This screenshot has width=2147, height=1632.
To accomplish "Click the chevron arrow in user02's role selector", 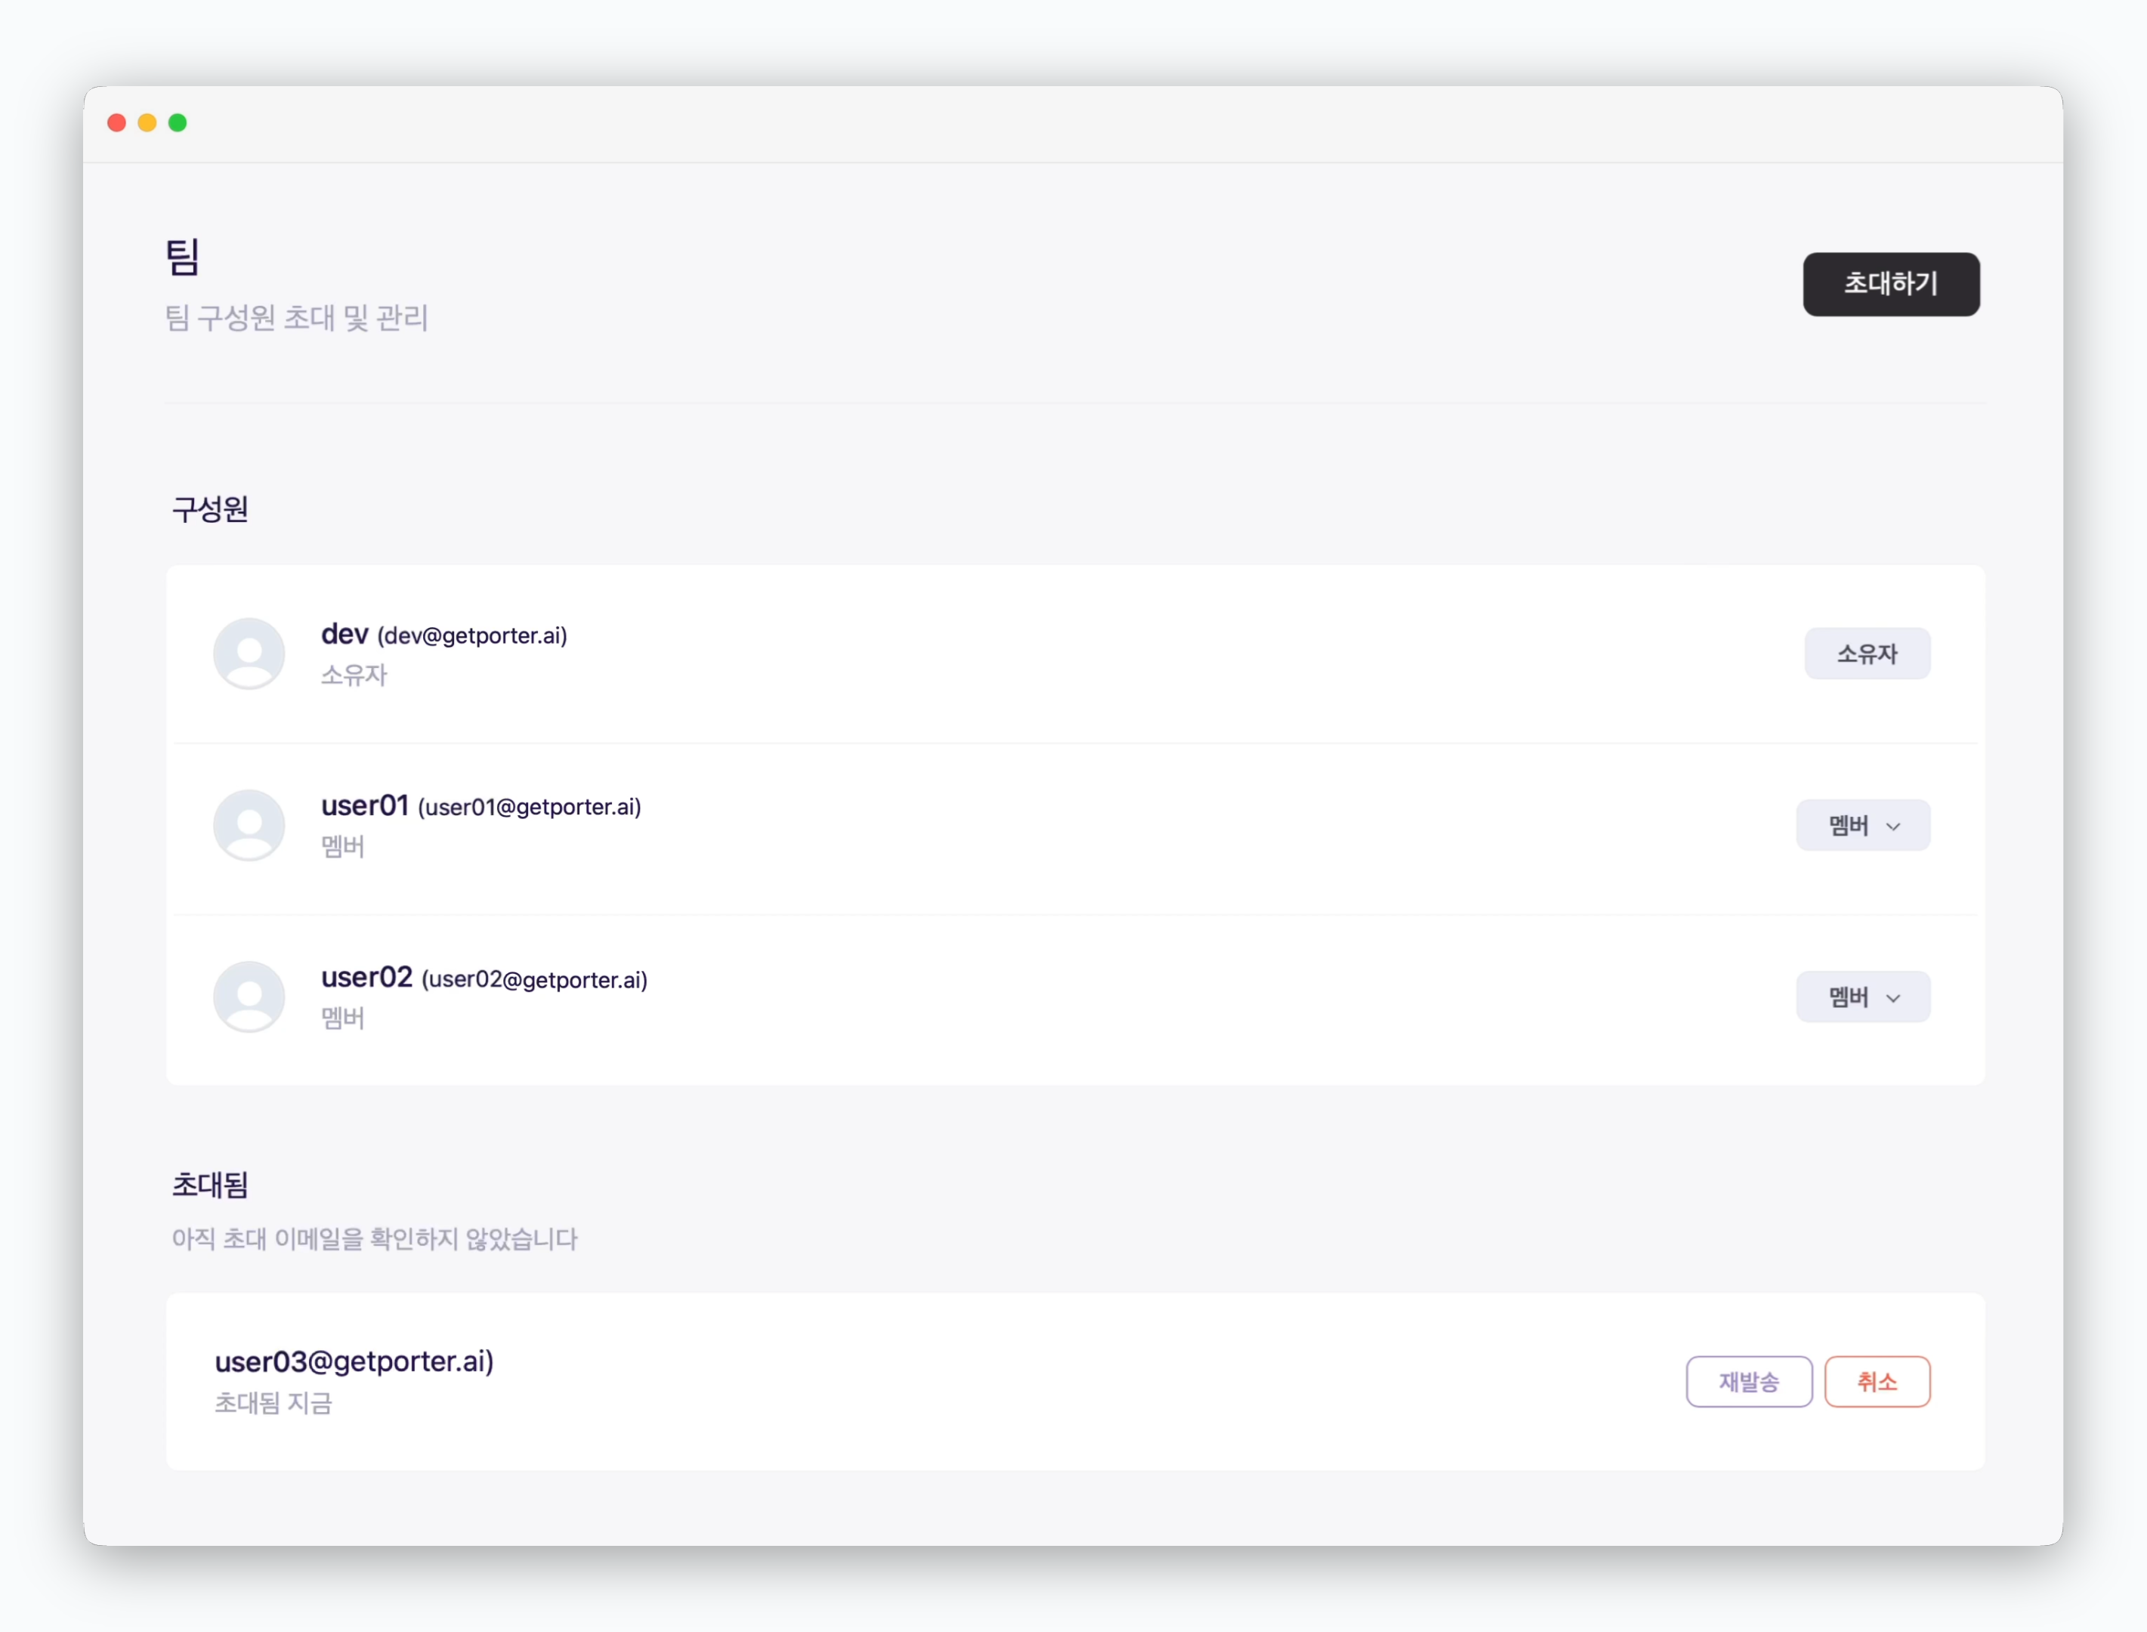I will (x=1892, y=999).
